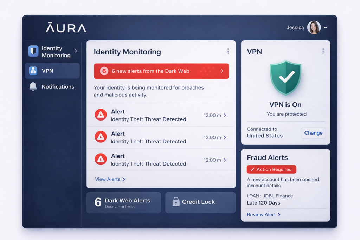Select the Identity Monitoring shield icon in sidebar
Viewport: 360px width, 240px height.
[32, 51]
